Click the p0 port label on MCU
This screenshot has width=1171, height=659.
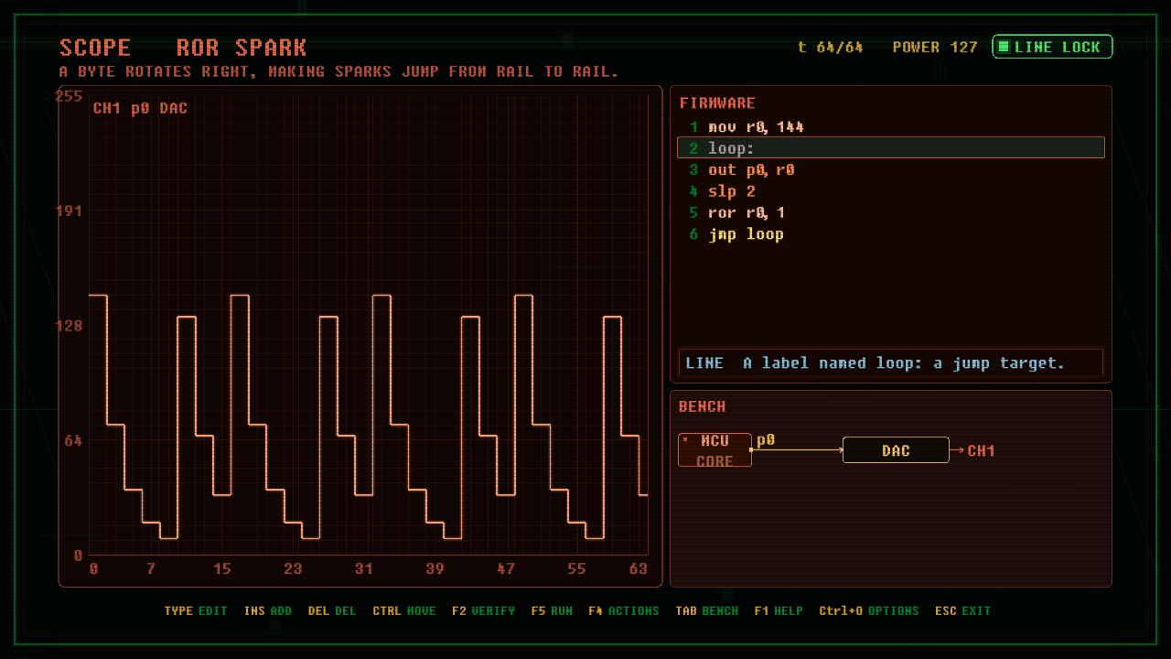pos(766,440)
